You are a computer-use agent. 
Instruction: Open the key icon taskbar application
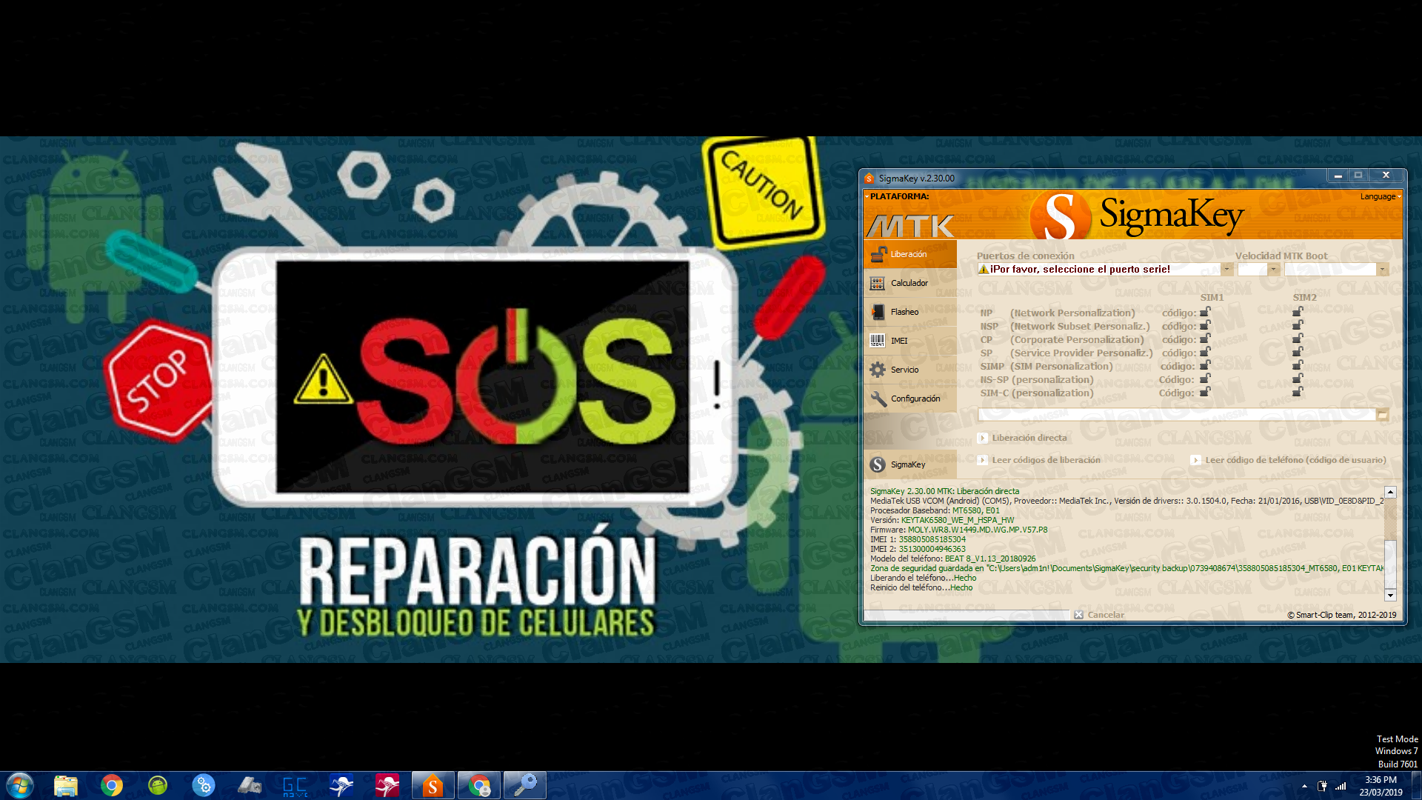point(524,785)
